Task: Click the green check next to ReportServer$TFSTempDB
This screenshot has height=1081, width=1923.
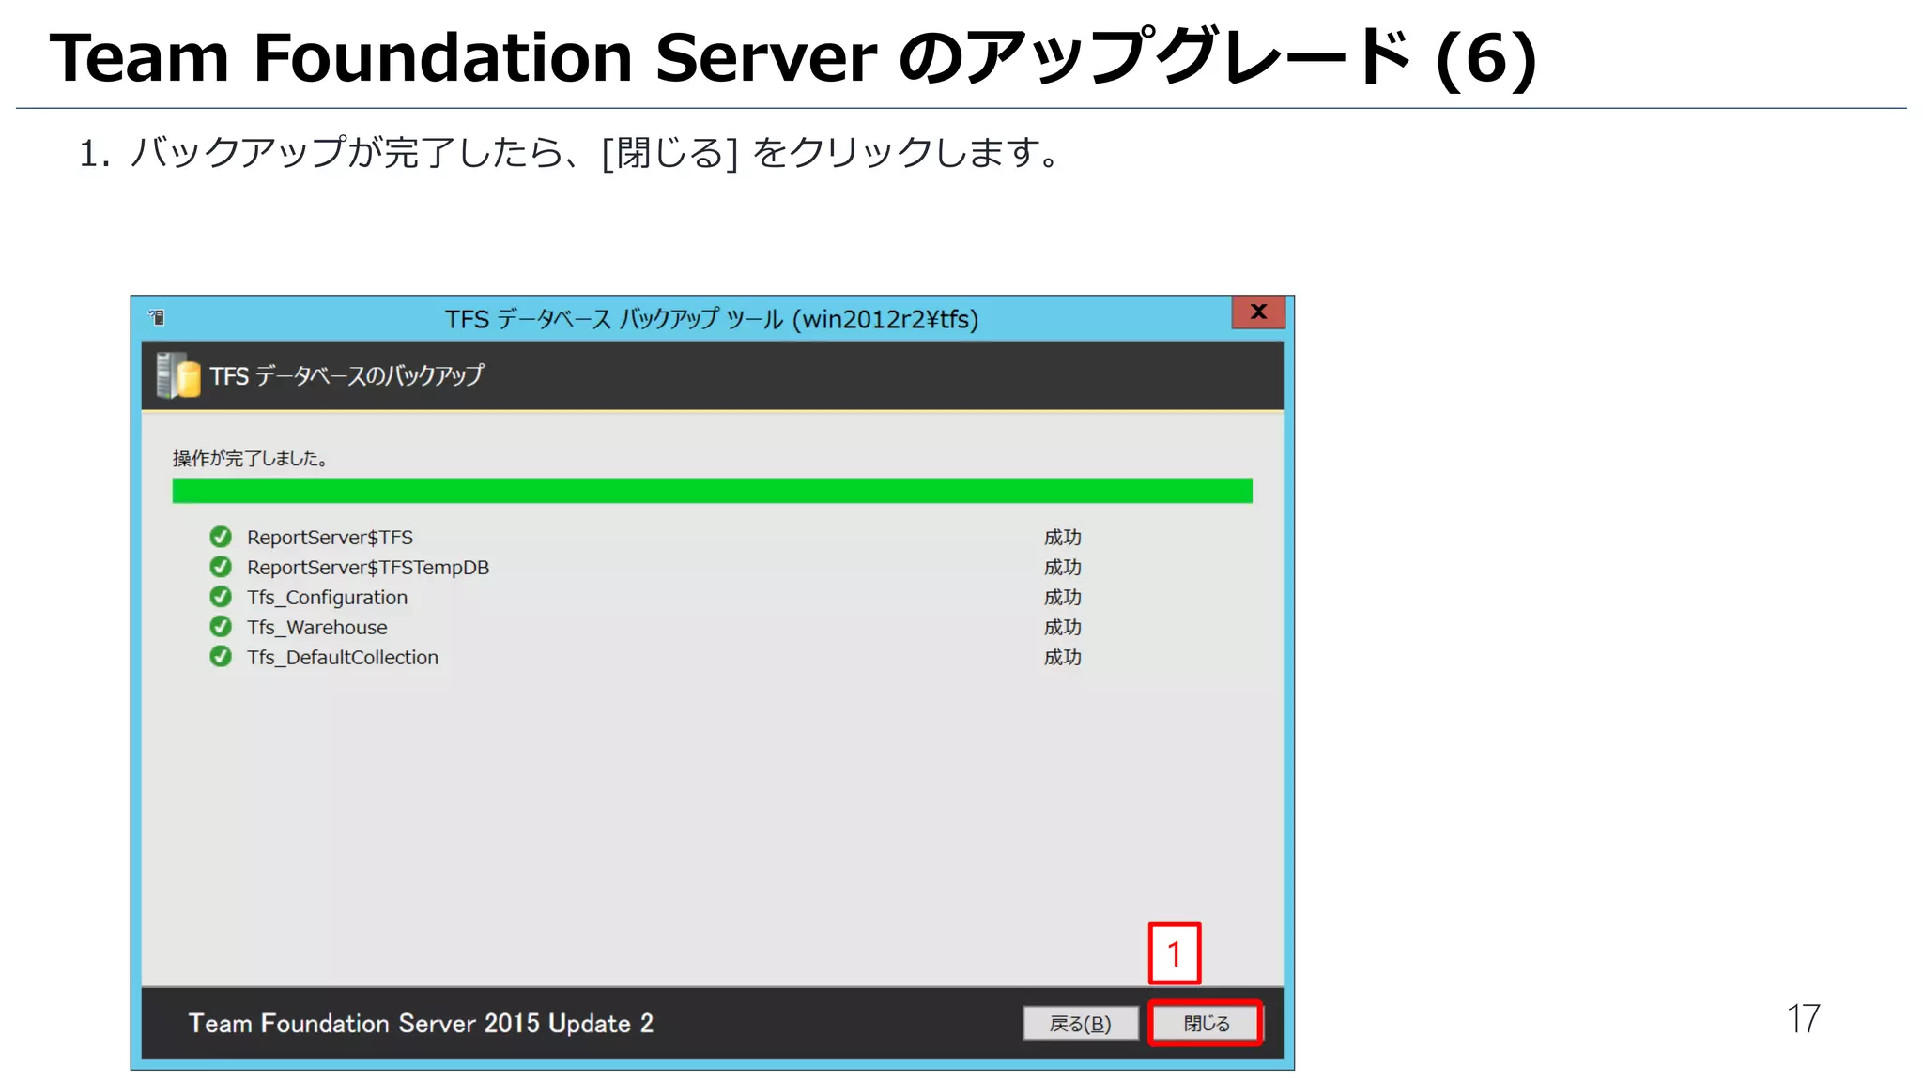Action: click(221, 567)
